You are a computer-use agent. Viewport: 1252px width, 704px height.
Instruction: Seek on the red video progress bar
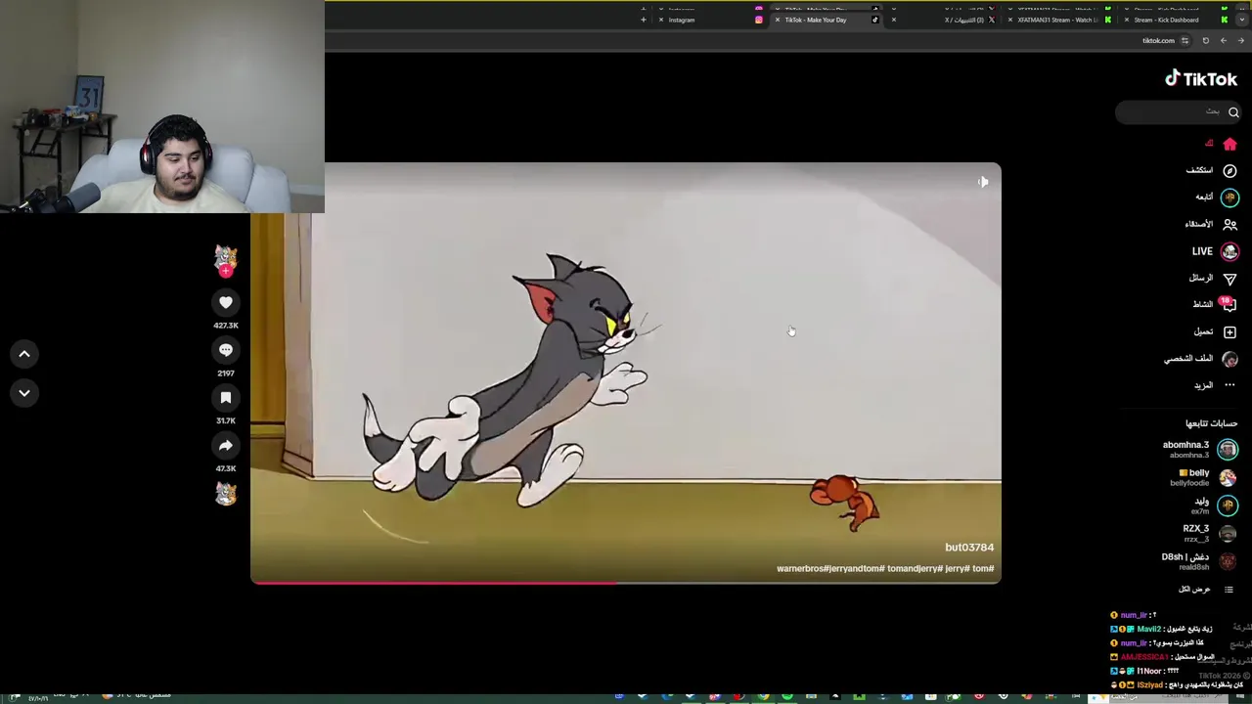[x=626, y=582]
